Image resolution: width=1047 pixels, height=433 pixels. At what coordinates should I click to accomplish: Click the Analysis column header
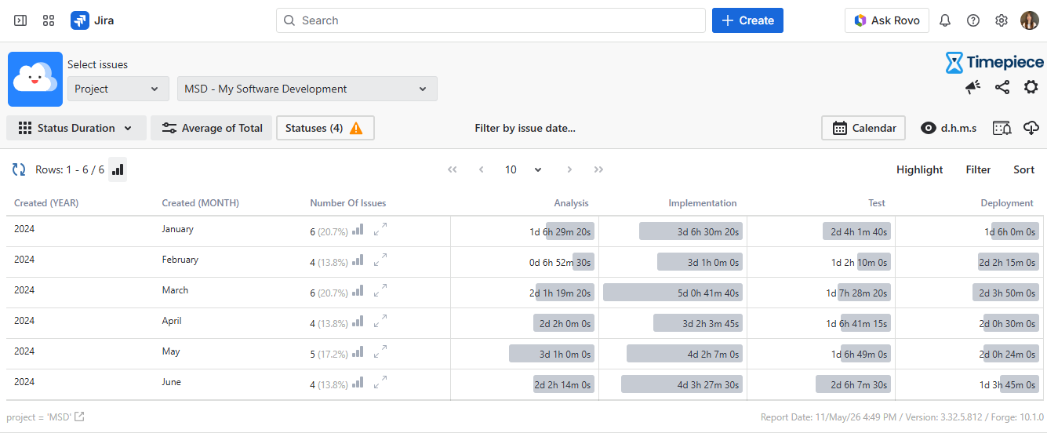click(x=571, y=203)
